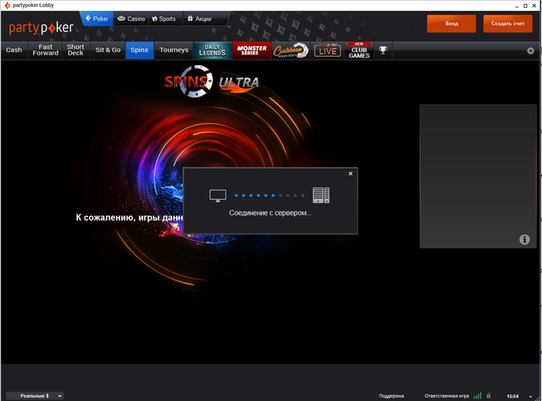Click the partypoker logo
The height and width of the screenshot is (401, 542).
[x=41, y=28]
